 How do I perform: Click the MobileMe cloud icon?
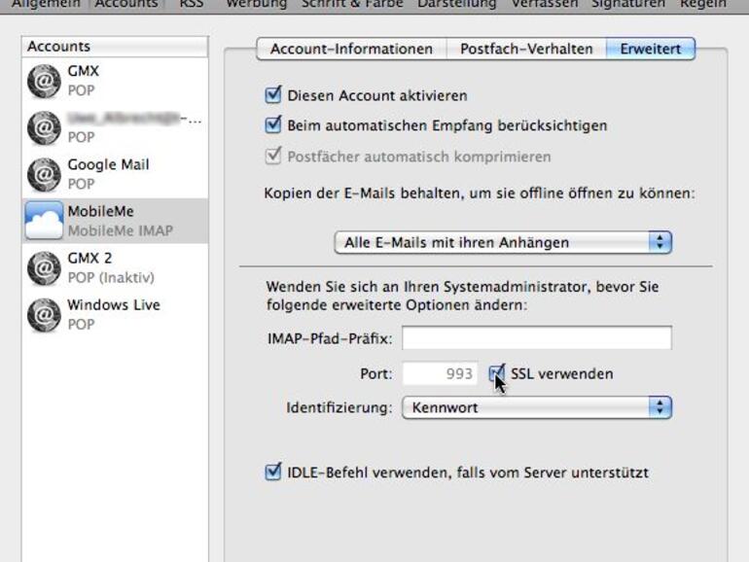tap(44, 220)
